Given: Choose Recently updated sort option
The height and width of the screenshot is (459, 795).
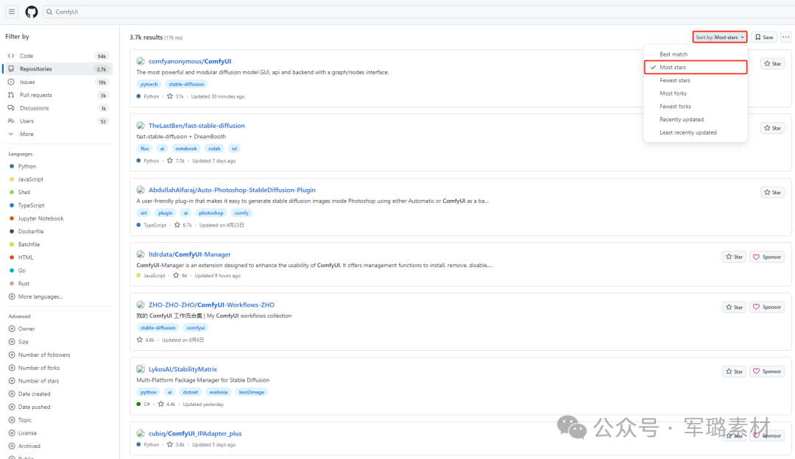Looking at the screenshot, I should pos(696,120).
